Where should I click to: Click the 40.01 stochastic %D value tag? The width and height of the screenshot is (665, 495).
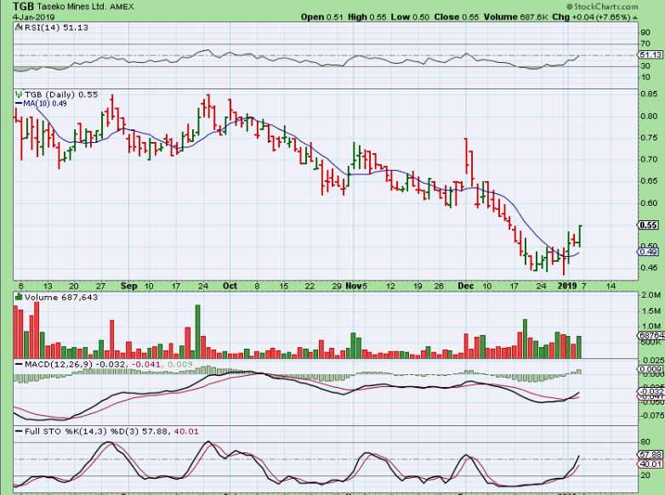tap(650, 464)
